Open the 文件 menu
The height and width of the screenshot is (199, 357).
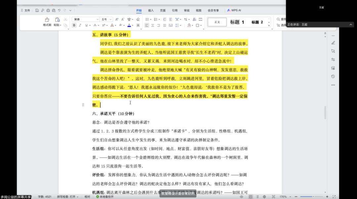coord(25,11)
